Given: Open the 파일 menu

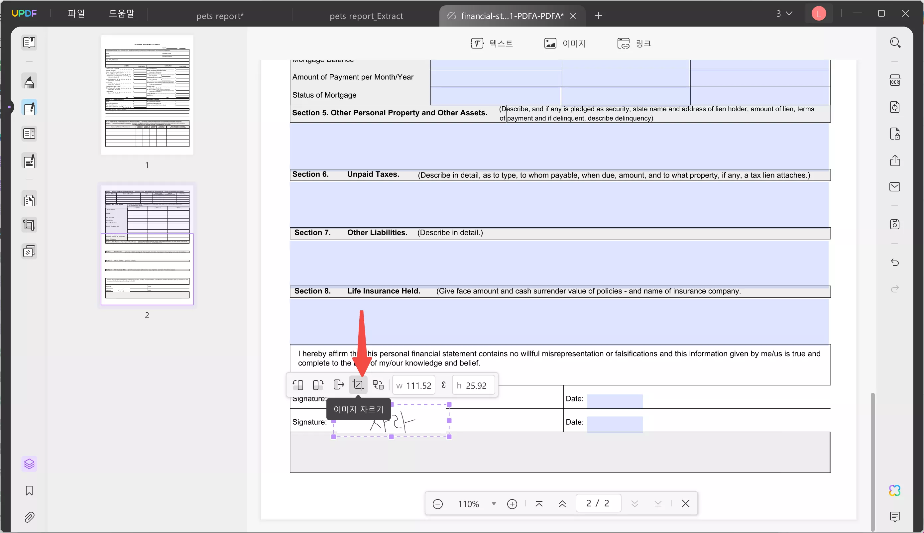Looking at the screenshot, I should coord(76,14).
